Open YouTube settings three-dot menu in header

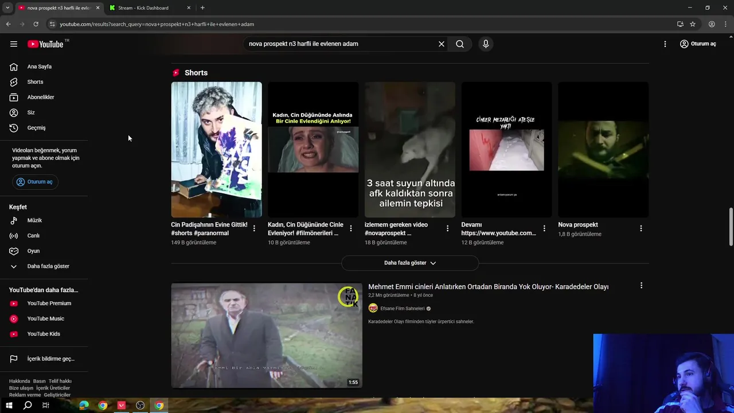665,44
